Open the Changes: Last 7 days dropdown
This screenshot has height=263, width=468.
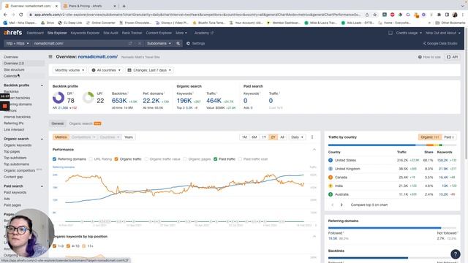(149, 70)
